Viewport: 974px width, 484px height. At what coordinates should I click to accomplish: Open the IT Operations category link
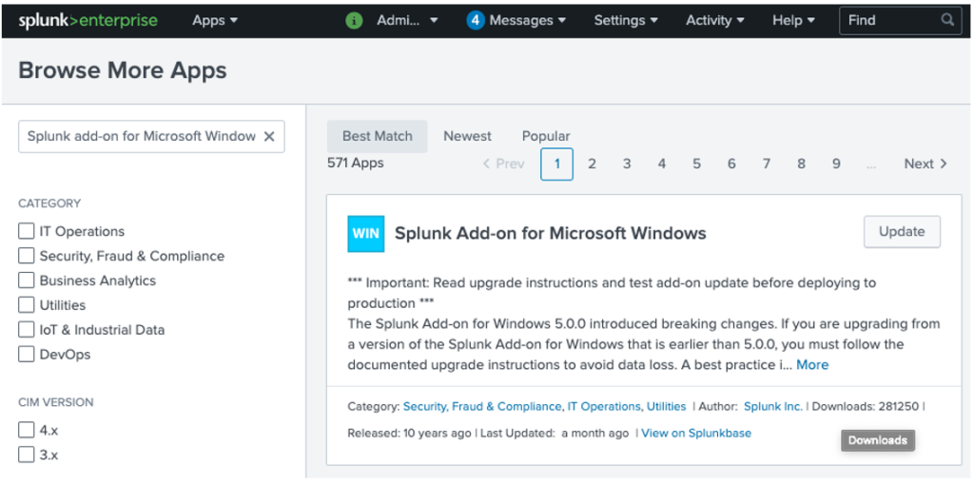604,406
